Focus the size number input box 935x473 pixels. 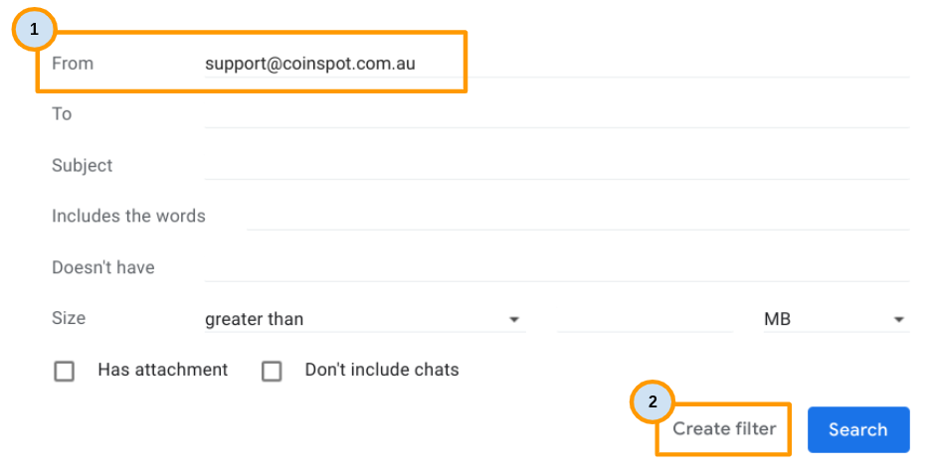coord(645,319)
